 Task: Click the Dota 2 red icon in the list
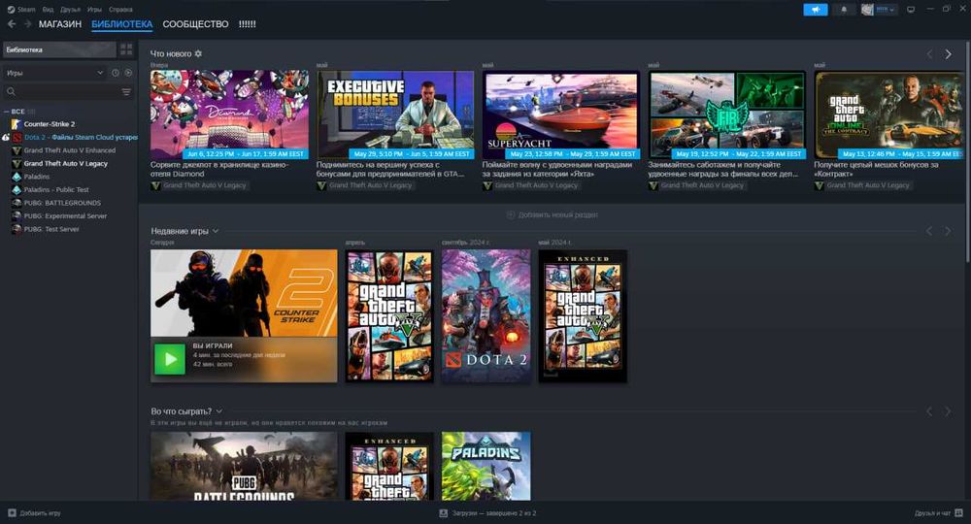17,138
